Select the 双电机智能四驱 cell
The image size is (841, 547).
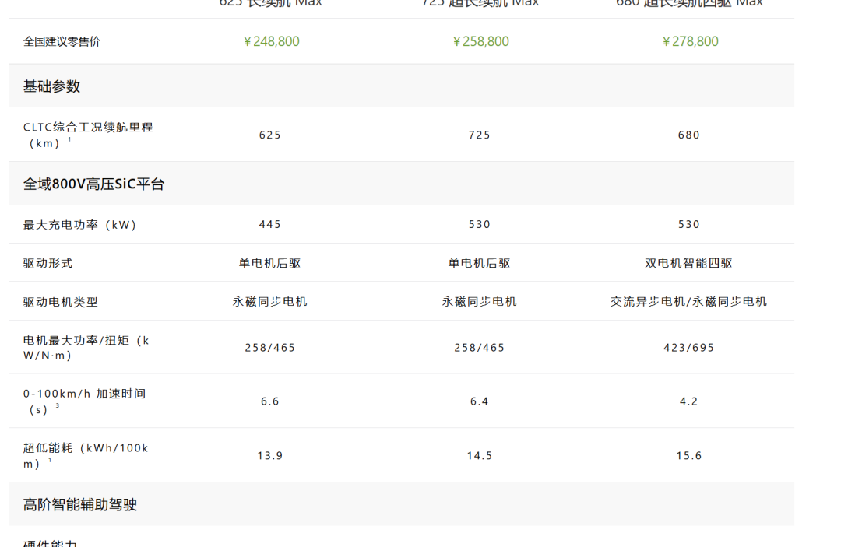pyautogui.click(x=689, y=264)
